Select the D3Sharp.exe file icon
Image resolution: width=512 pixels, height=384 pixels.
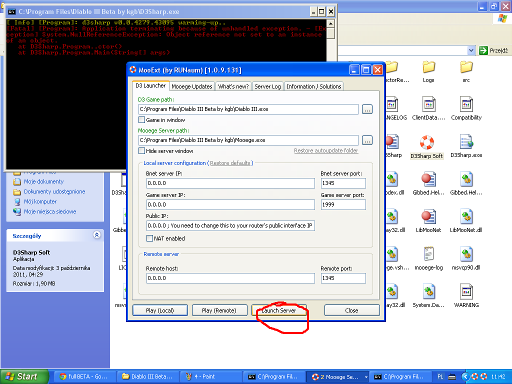[x=466, y=141]
